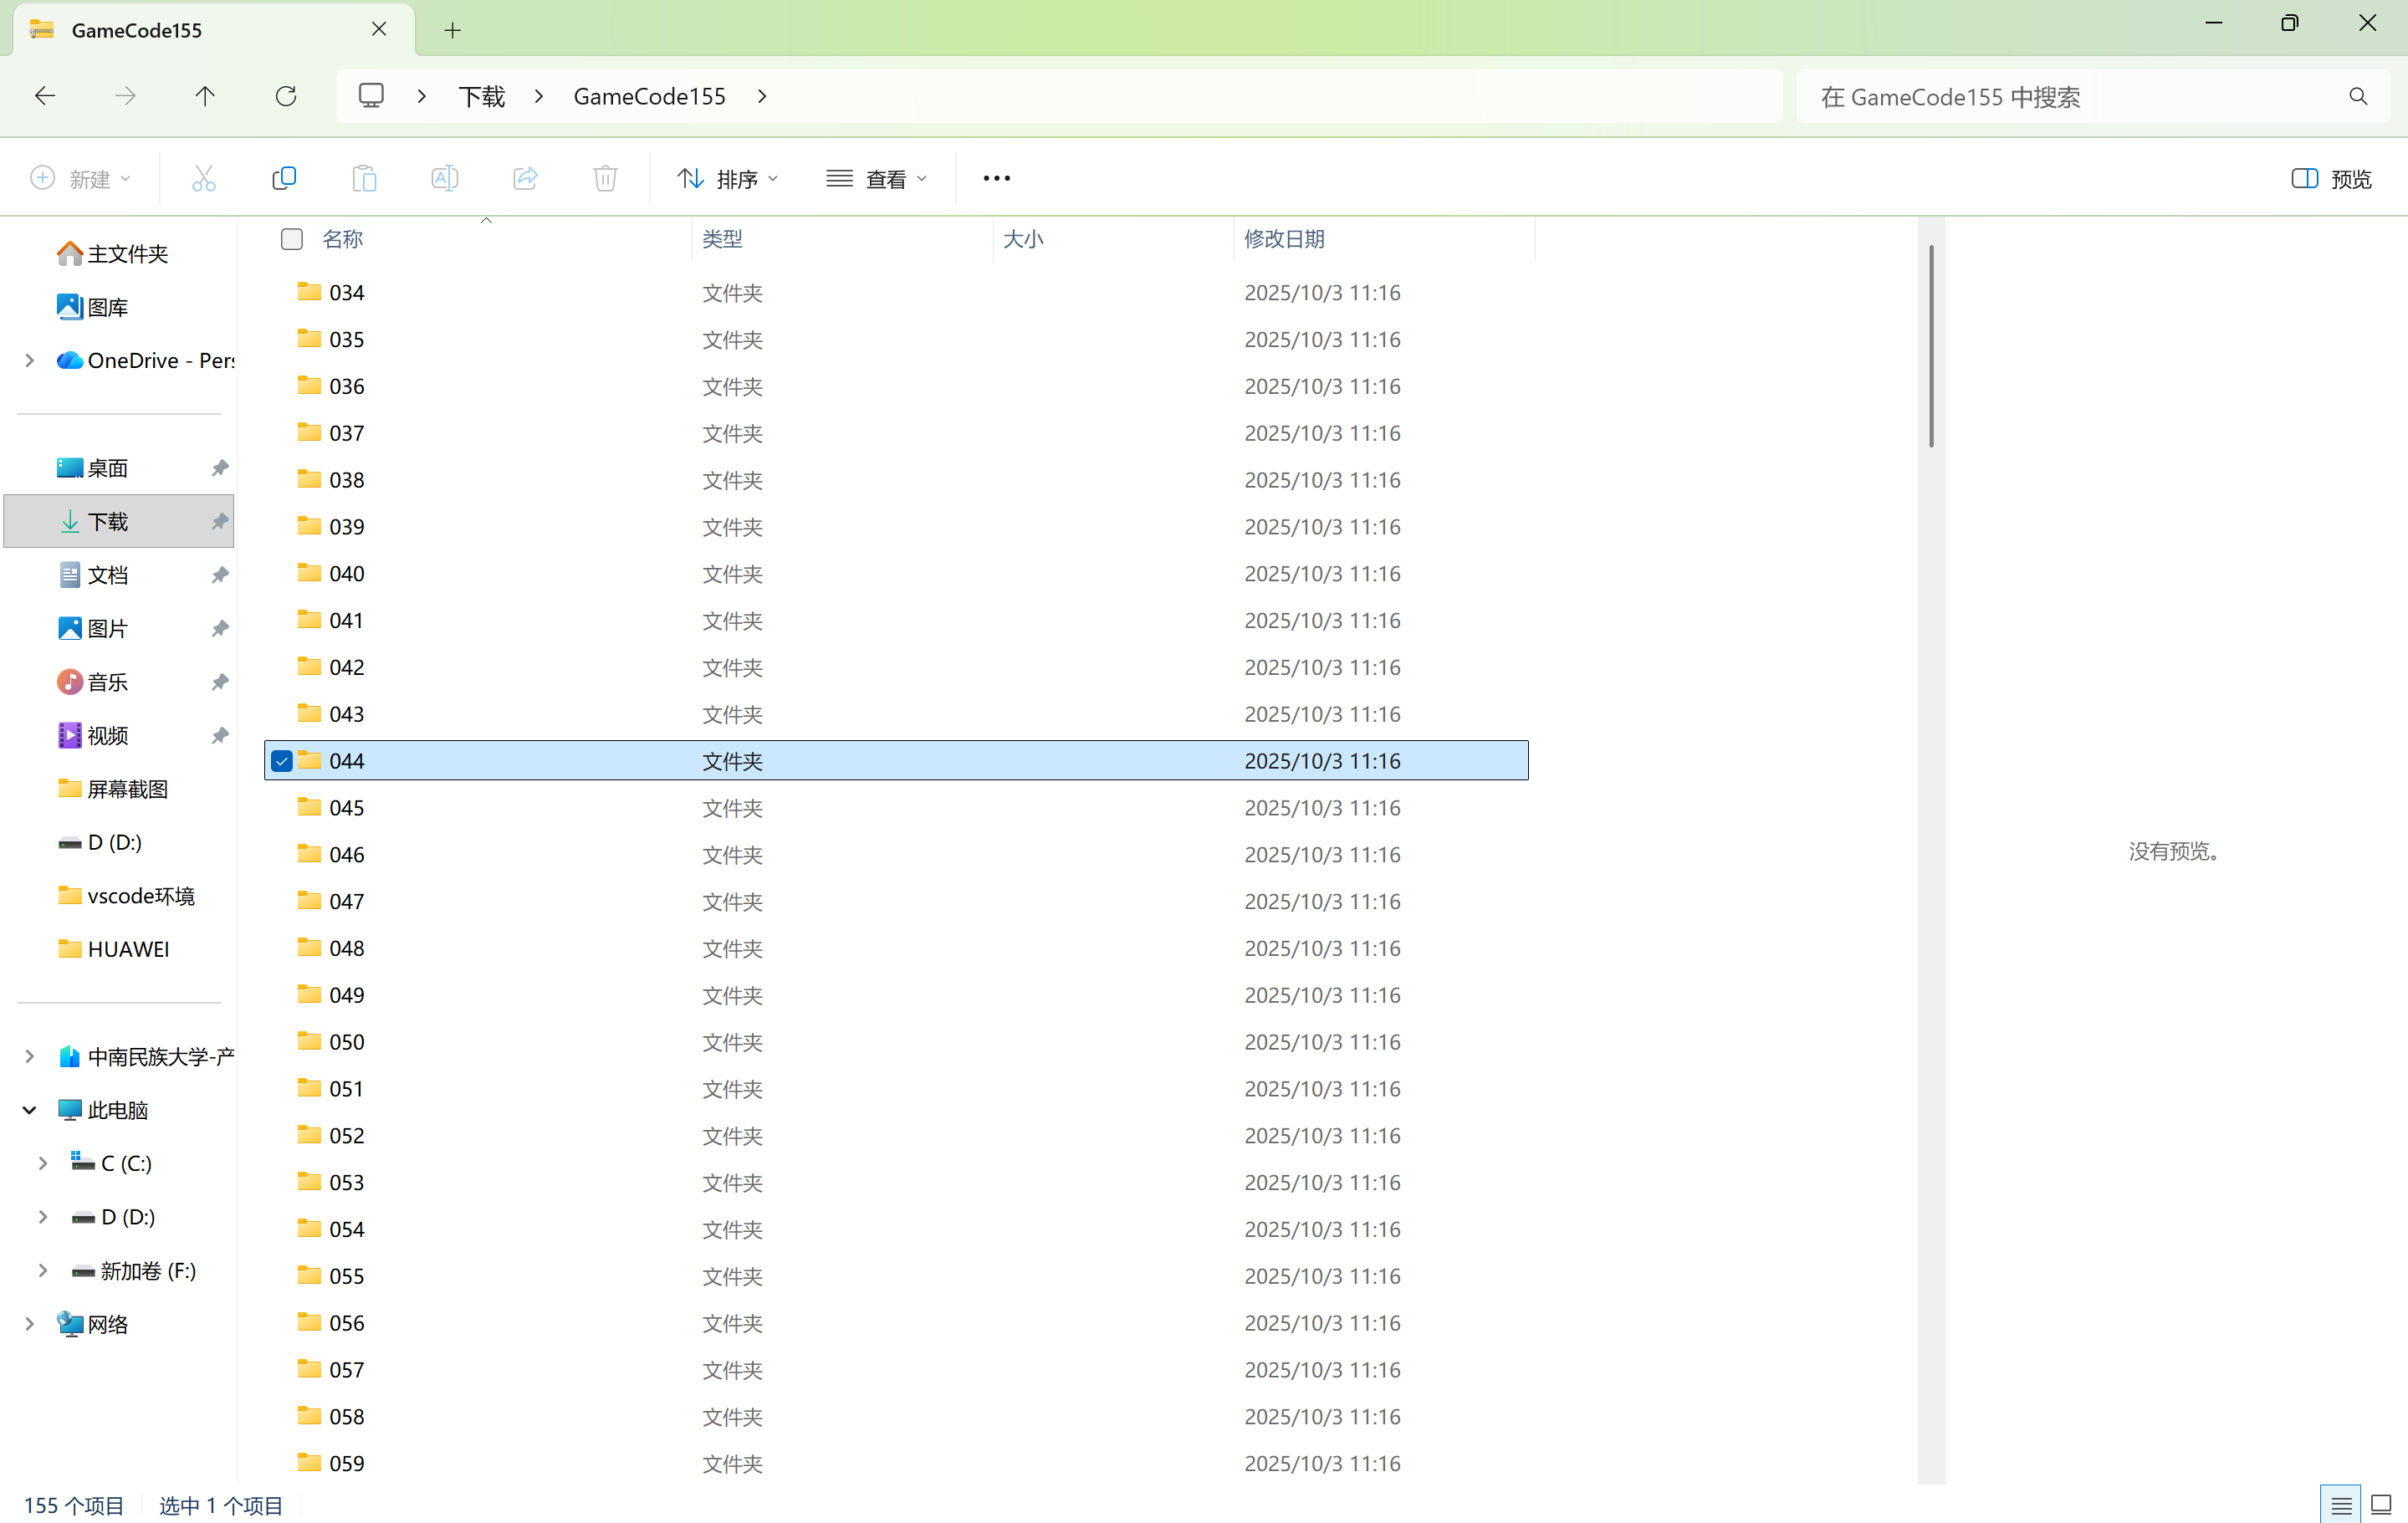Open the view dropdown menu
Screen dimensions: 2408x1523
877,179
